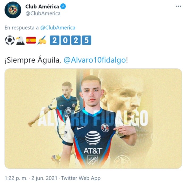Click the eagle emoji
Viewport: 186px width, 183px height.
(20, 41)
